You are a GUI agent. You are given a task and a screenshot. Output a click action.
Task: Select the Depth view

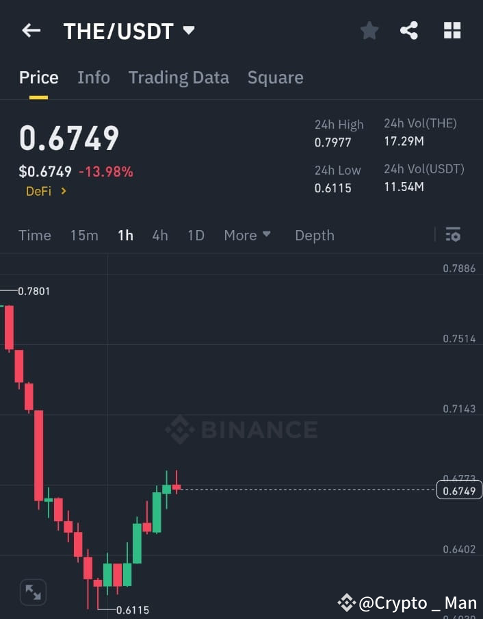pos(314,235)
